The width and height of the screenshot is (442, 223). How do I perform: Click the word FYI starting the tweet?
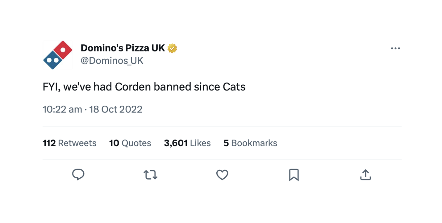coord(52,87)
